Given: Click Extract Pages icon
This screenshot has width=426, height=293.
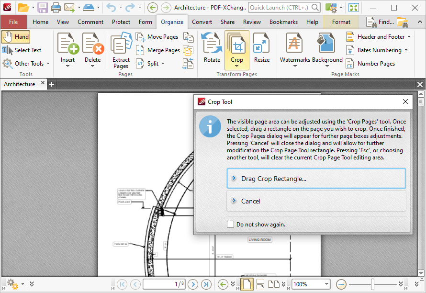Looking at the screenshot, I should coord(121,44).
